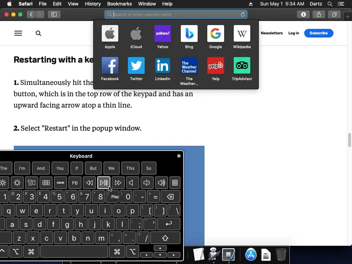Screen dimensions: 352x264
Task: Click the Mission Control key
Action: (31, 183)
